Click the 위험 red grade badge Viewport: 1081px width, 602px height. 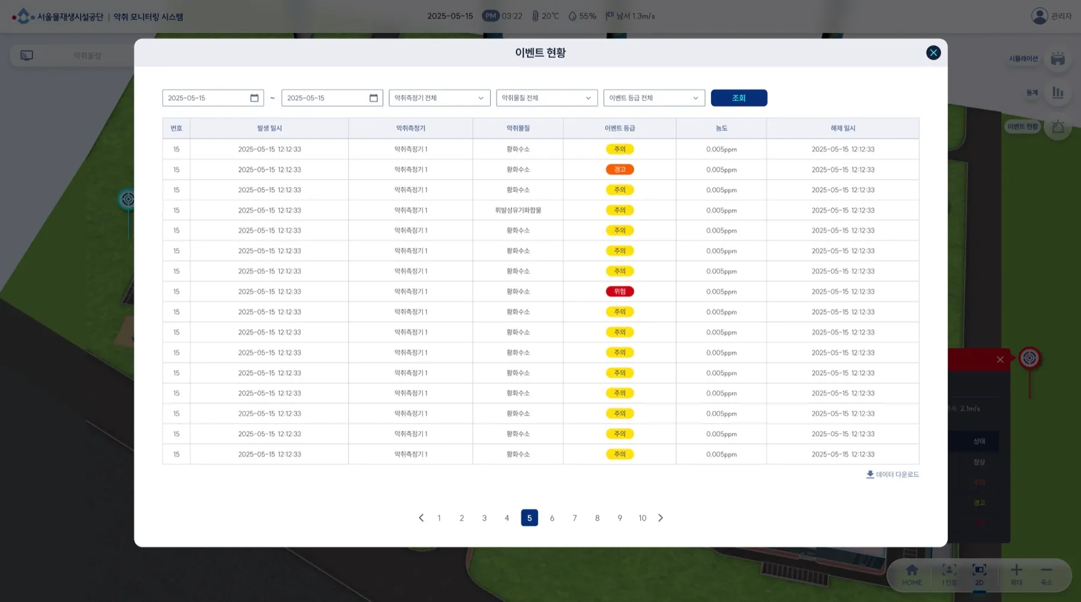click(x=620, y=291)
